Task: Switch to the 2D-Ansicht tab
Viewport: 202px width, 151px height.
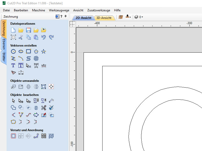Action: [84, 18]
